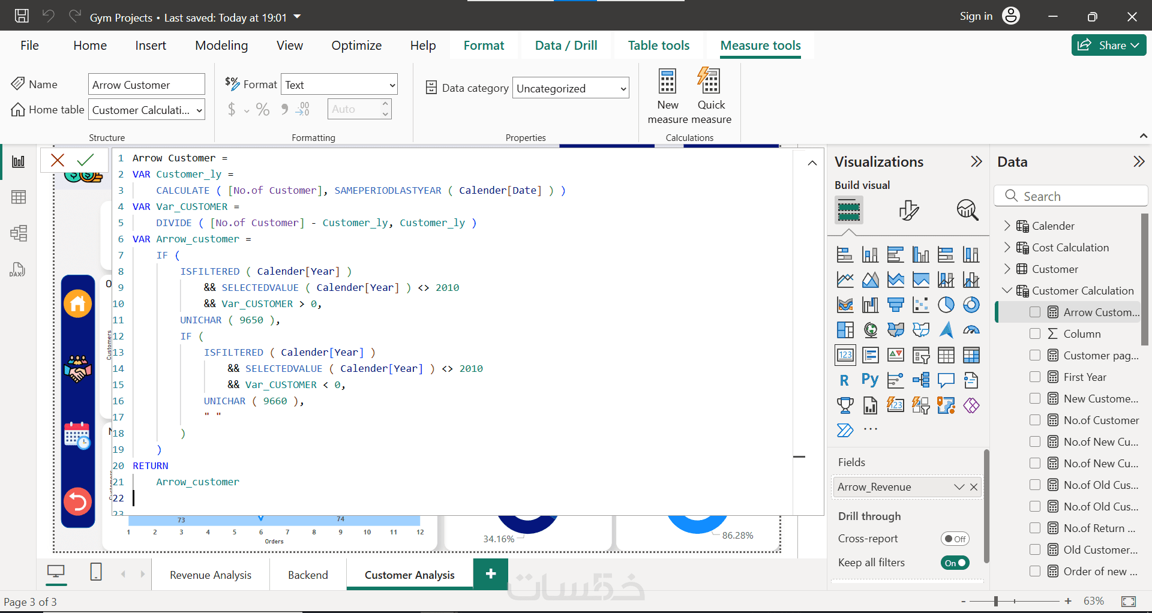Open the Format dropdown showing Text

pos(340,85)
